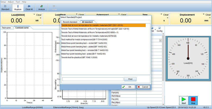212x109 pixels.
Task: Click the Standard toolbar icon
Action: tap(5, 7)
